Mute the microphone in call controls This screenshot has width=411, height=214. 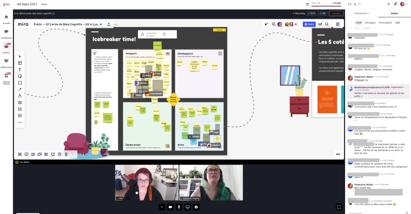coord(179,207)
